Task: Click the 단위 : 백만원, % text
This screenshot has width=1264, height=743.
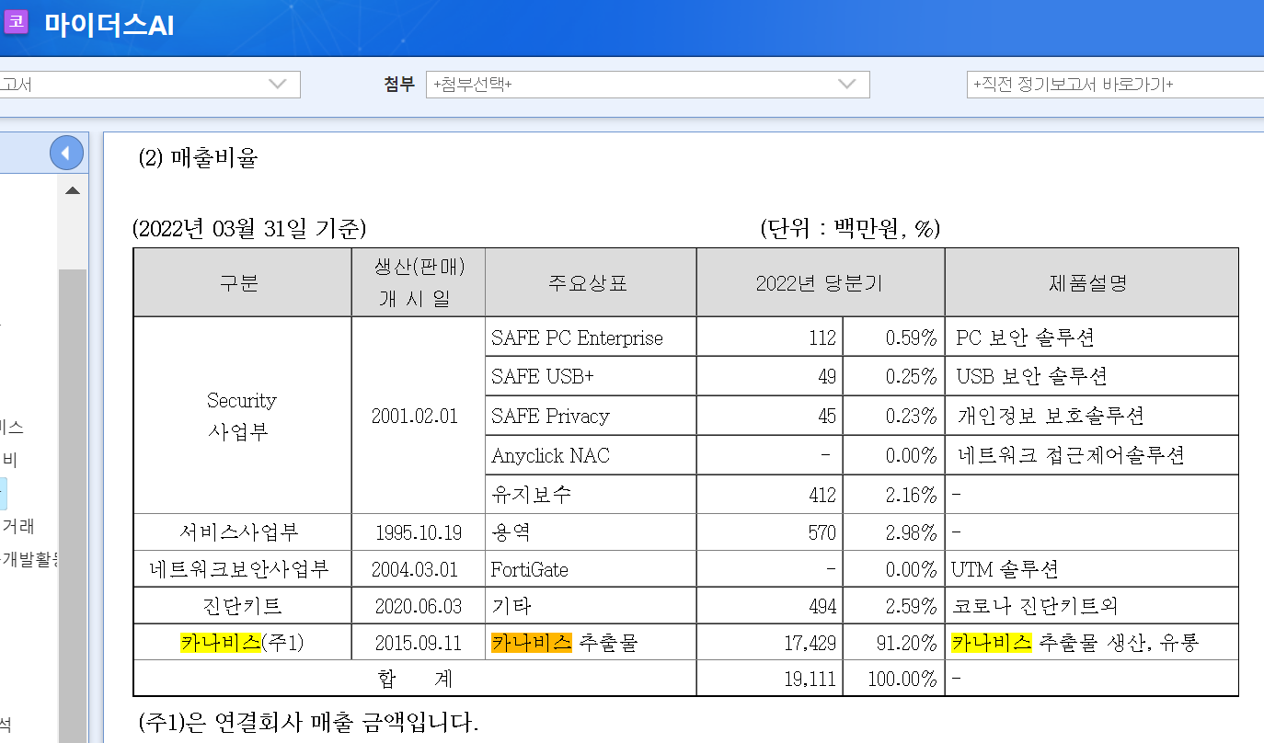Action: [x=850, y=229]
